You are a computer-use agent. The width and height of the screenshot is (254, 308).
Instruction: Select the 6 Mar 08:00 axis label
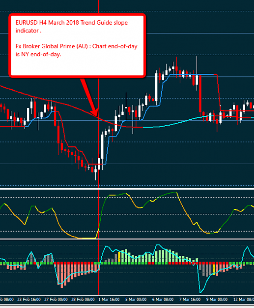(163, 300)
